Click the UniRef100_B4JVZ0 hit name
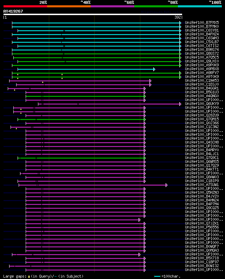Screen dimensions: 225x279 pyautogui.click(x=202, y=197)
